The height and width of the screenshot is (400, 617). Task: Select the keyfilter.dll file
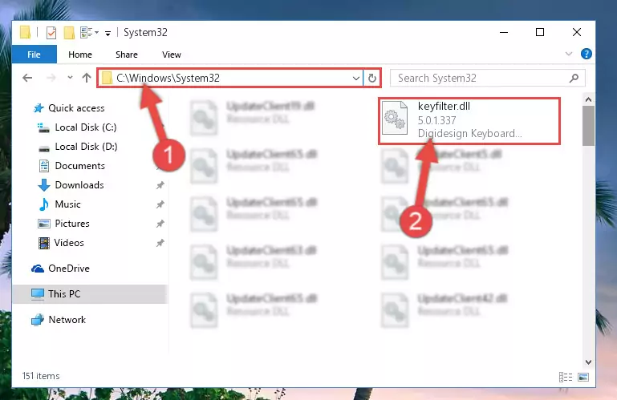coord(469,121)
